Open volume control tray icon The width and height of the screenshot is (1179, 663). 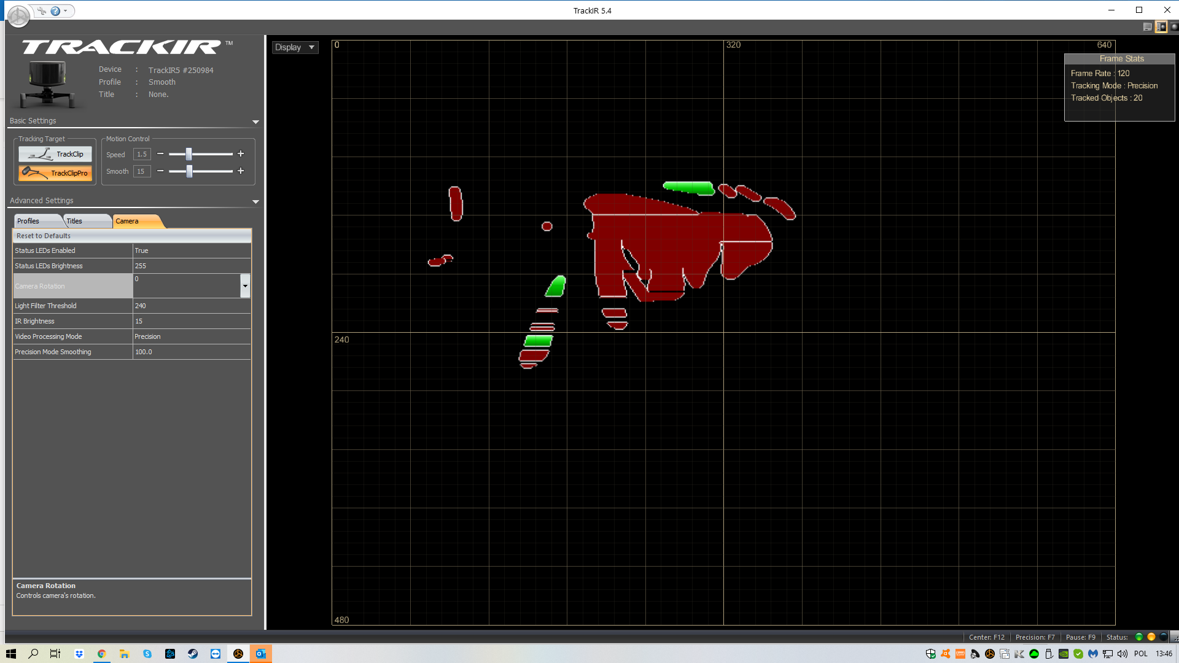click(1123, 654)
